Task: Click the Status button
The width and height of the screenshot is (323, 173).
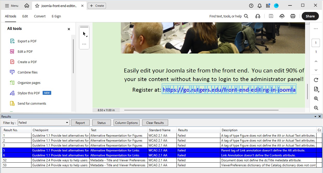Action: 101,123
